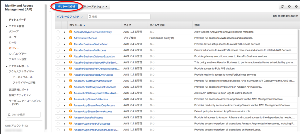Click the policy icon beside AlexaForBusinessFullAccess

tap(70, 50)
